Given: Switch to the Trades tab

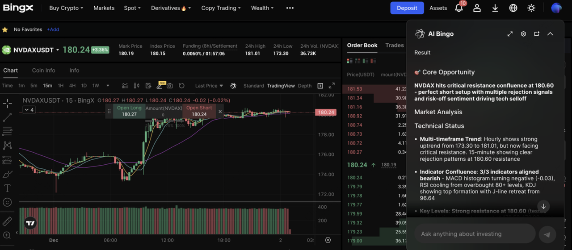Looking at the screenshot, I should [x=394, y=45].
